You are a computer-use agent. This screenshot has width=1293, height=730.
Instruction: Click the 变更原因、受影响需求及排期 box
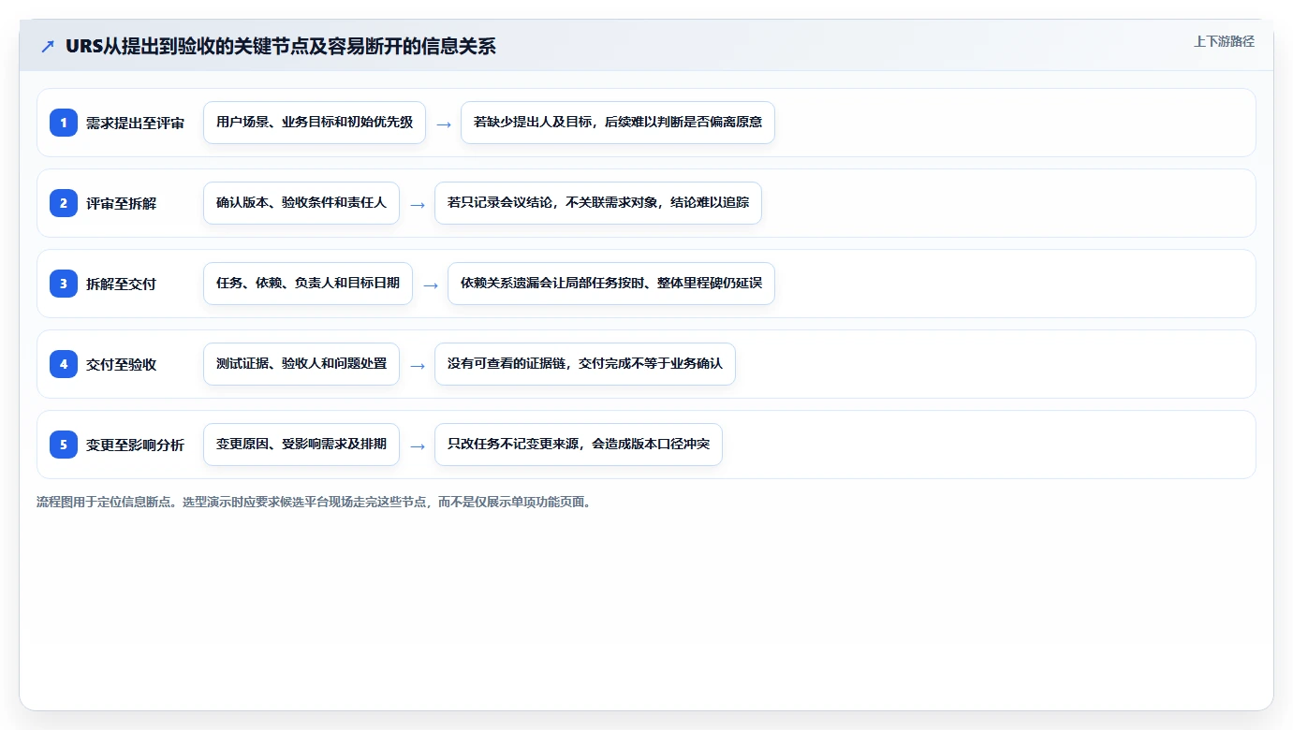[x=301, y=445]
